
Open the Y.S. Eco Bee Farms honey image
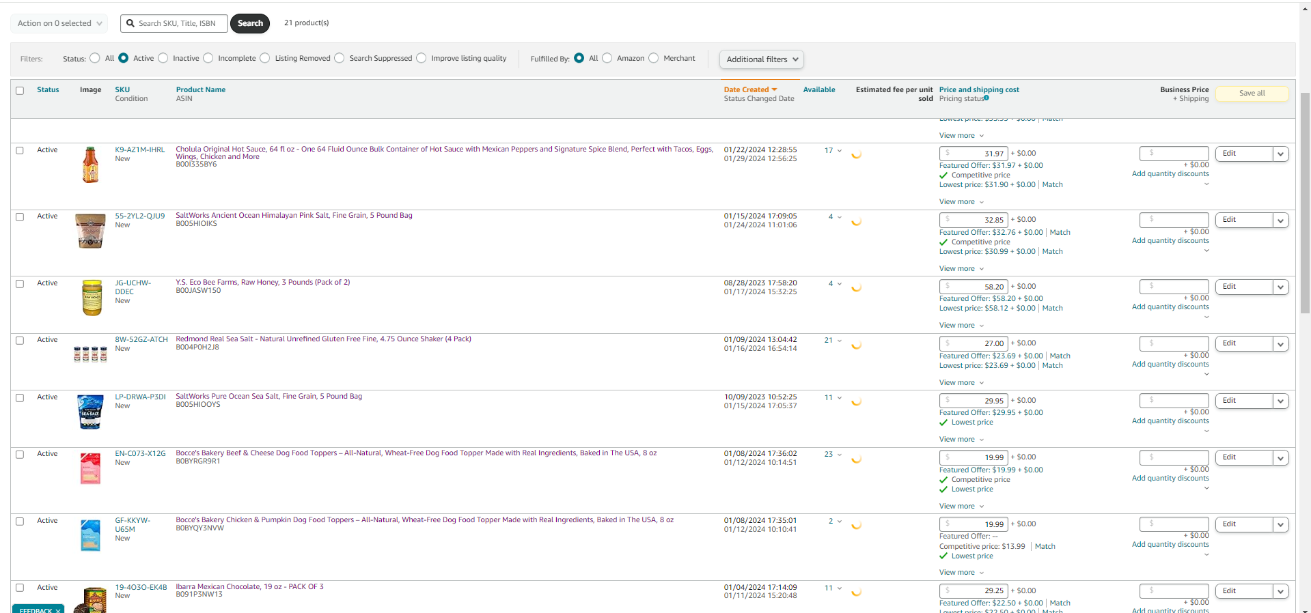coord(92,298)
